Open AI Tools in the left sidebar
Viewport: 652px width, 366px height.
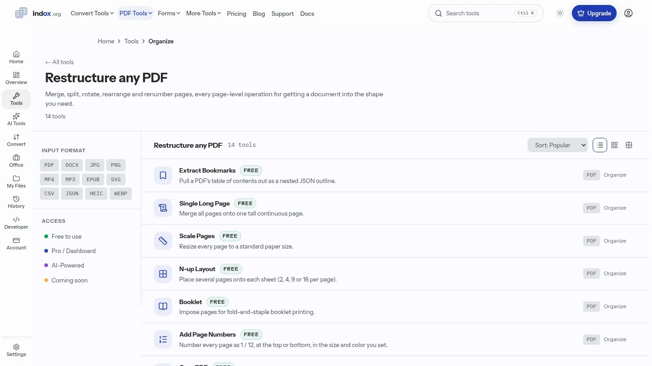pos(16,119)
